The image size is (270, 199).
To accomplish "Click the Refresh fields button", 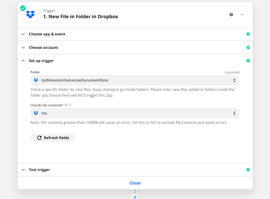I will coord(52,138).
